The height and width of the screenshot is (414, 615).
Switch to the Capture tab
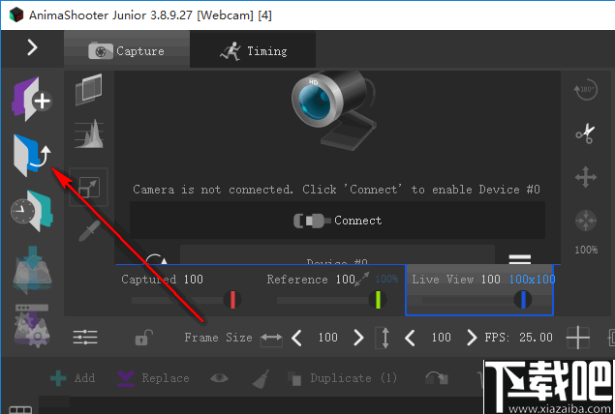pyautogui.click(x=127, y=49)
